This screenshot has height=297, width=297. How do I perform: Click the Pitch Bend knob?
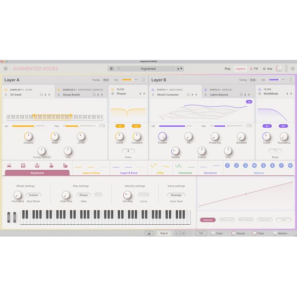point(18,195)
